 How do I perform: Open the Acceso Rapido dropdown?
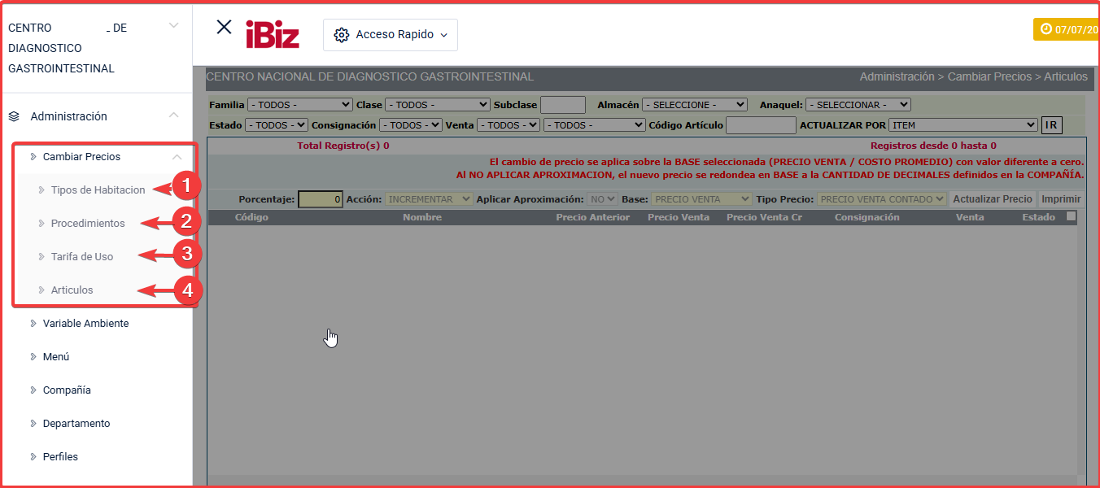click(391, 35)
